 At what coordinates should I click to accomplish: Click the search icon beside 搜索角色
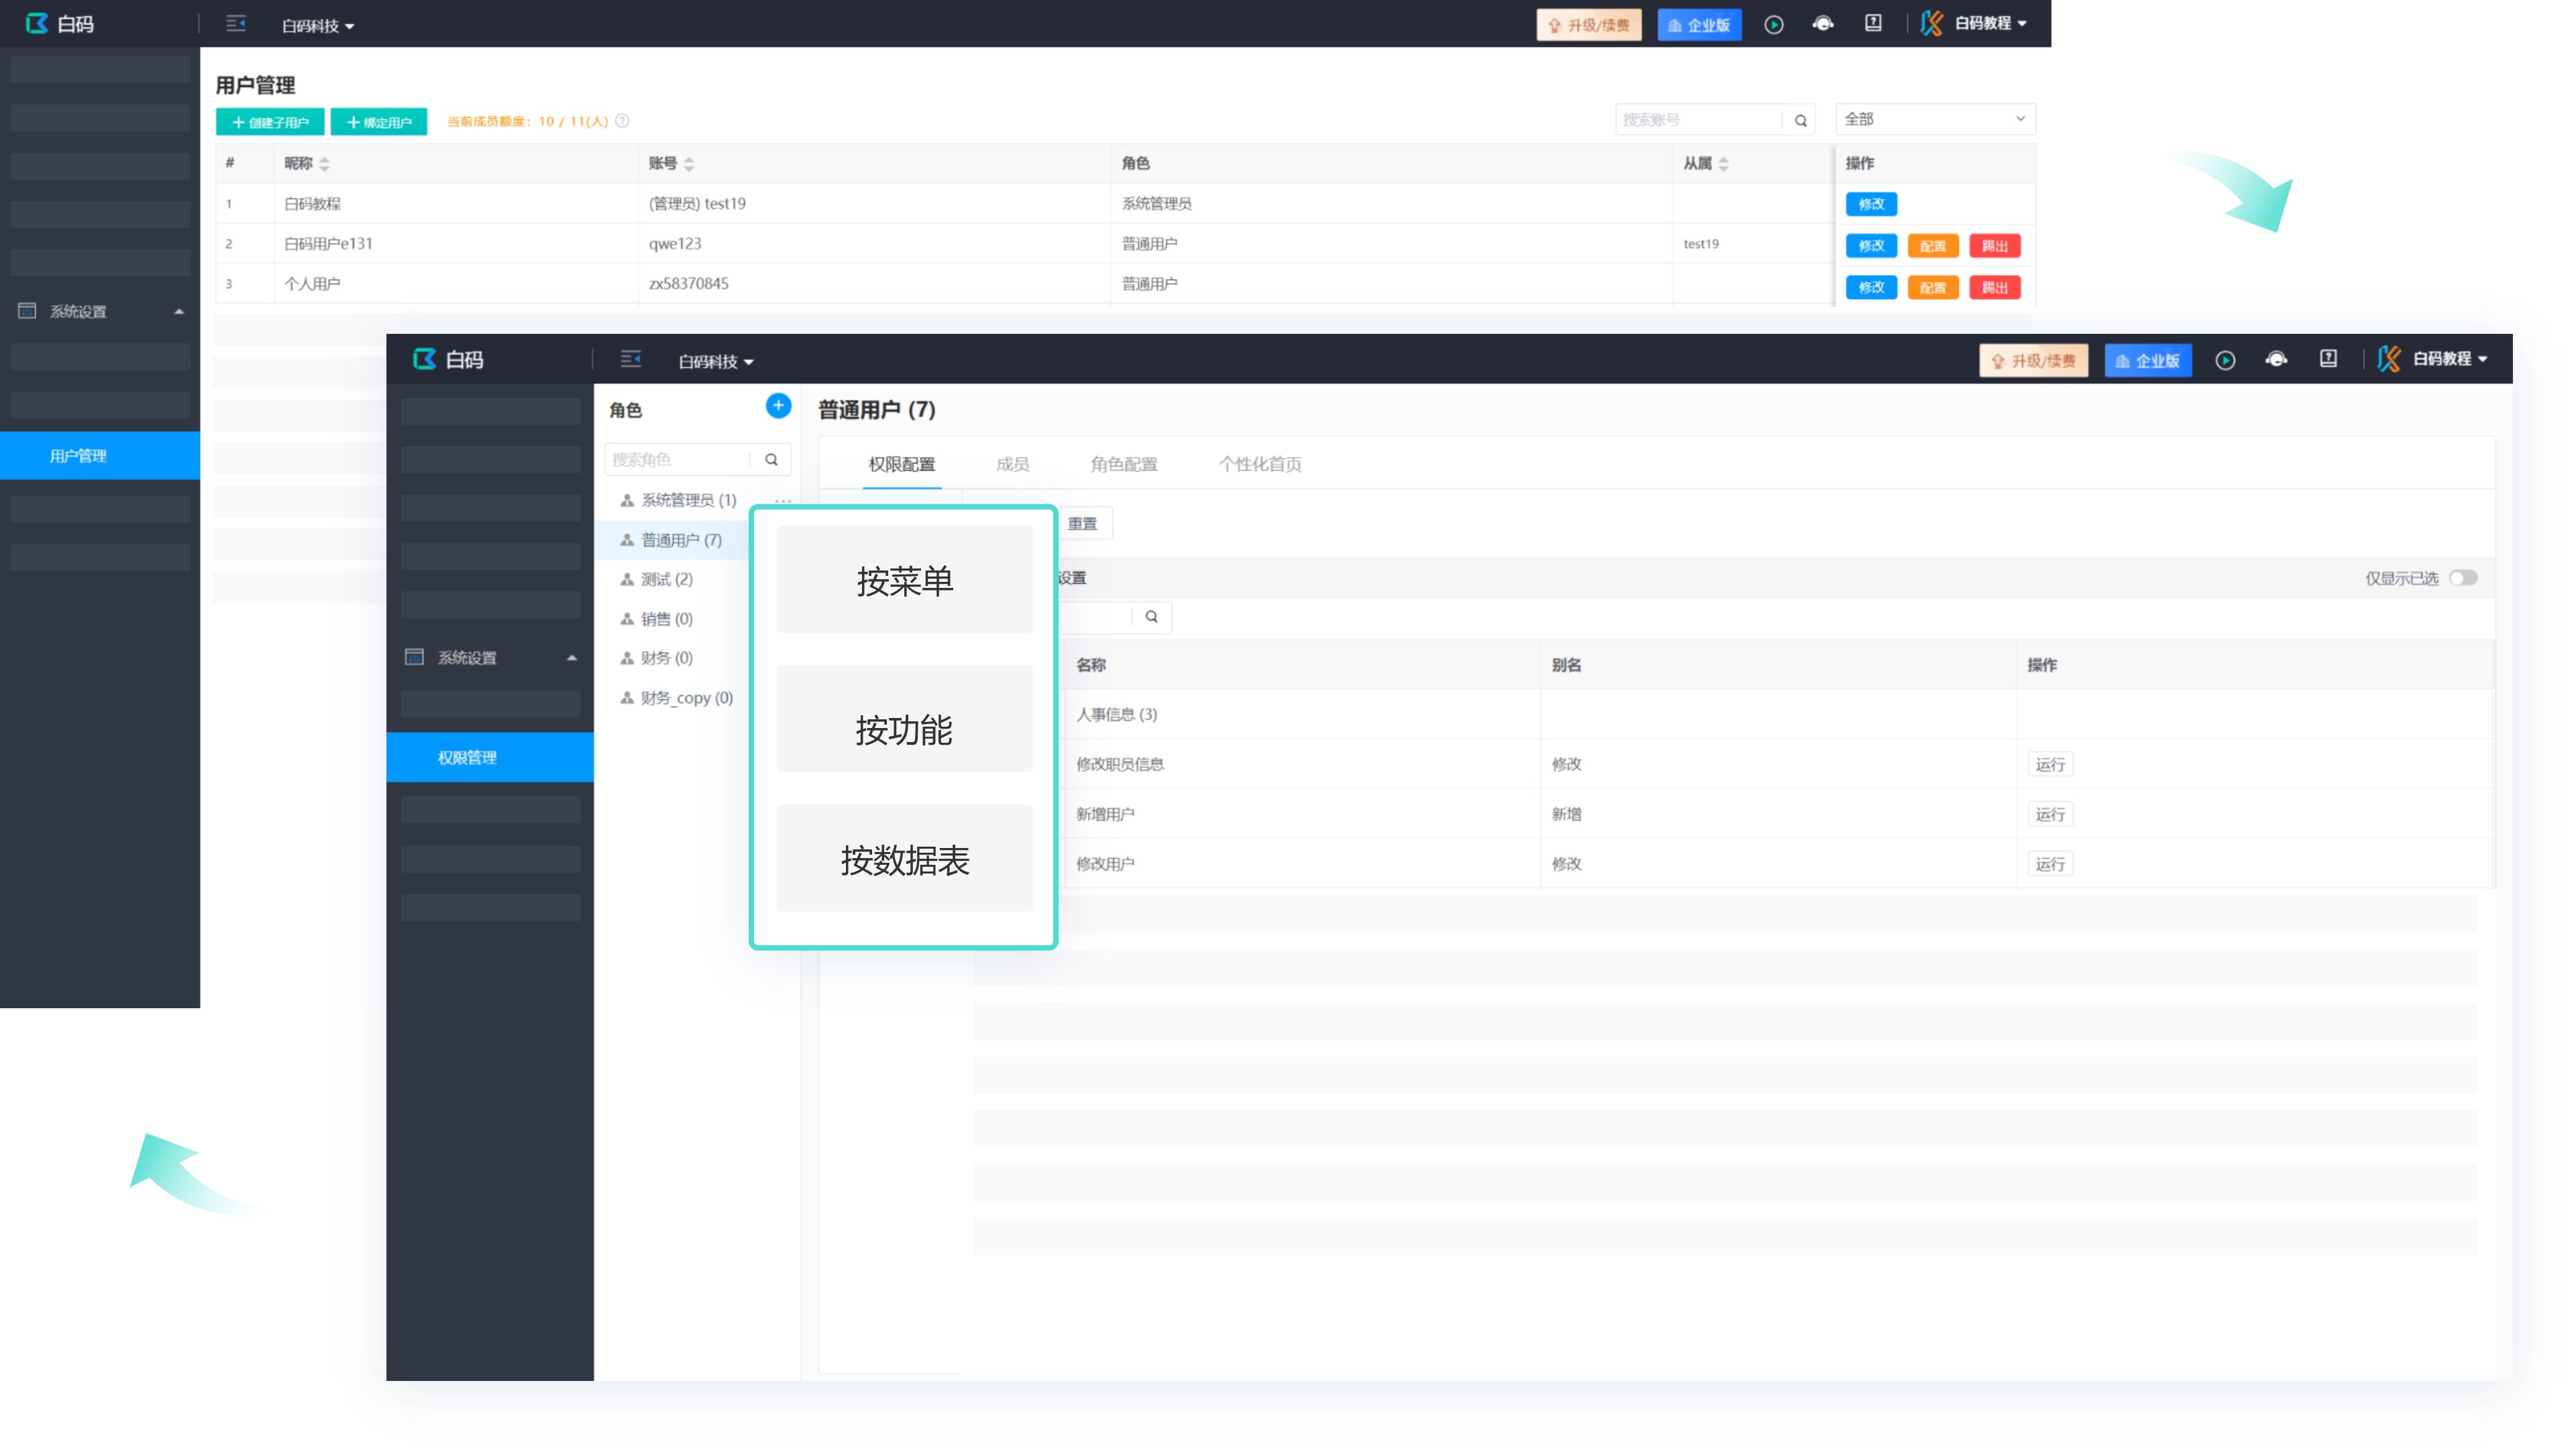pos(771,460)
